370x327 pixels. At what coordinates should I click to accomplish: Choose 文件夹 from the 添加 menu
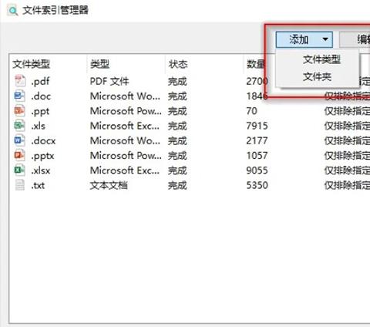tap(317, 76)
